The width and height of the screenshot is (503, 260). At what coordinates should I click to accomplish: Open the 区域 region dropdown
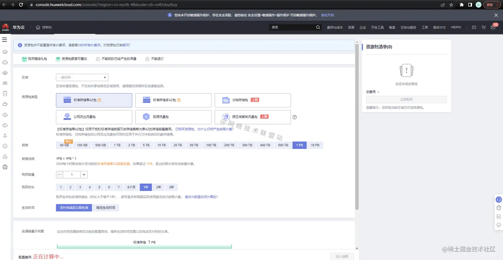pos(82,77)
